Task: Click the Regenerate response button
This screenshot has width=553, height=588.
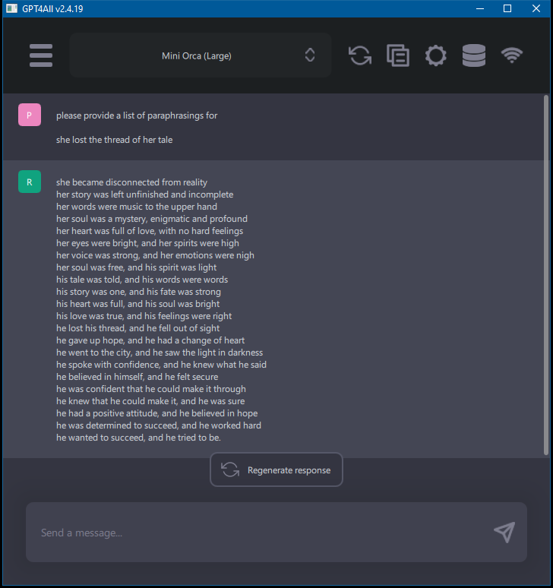Action: pos(276,470)
